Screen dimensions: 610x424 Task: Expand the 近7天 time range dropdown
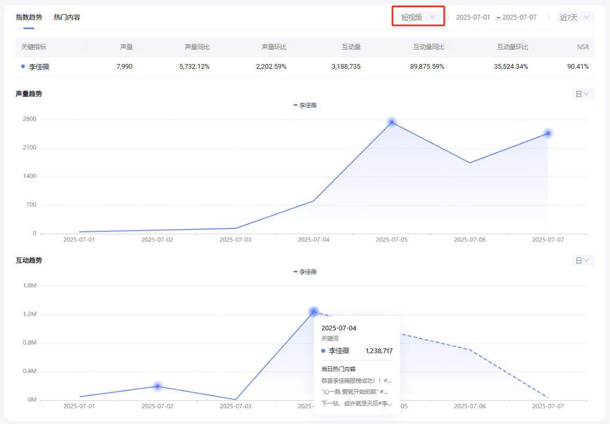click(575, 17)
